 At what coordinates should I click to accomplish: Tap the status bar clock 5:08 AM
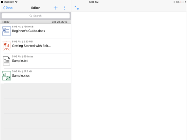[x=94, y=2]
